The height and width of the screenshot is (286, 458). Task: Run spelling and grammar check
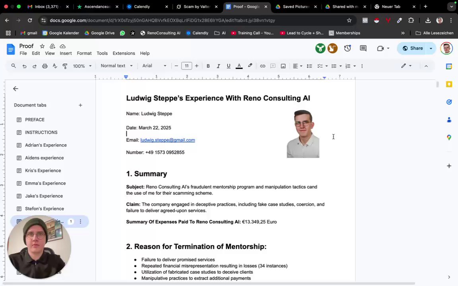(54, 66)
